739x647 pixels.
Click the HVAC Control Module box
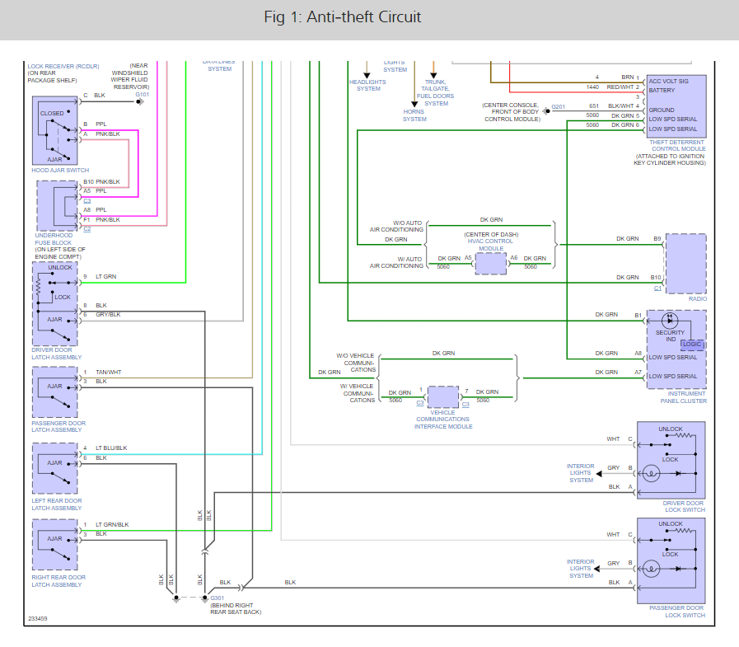490,264
